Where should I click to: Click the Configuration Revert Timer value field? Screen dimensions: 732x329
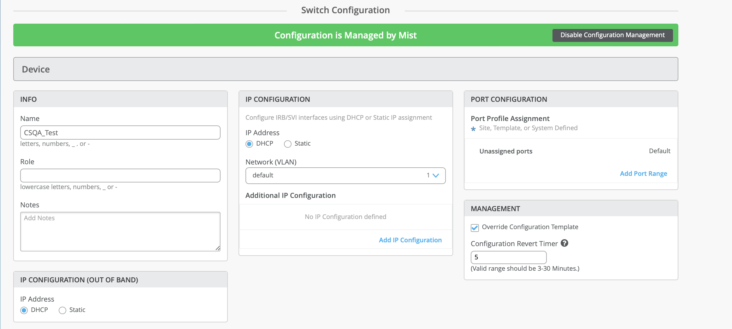[508, 257]
